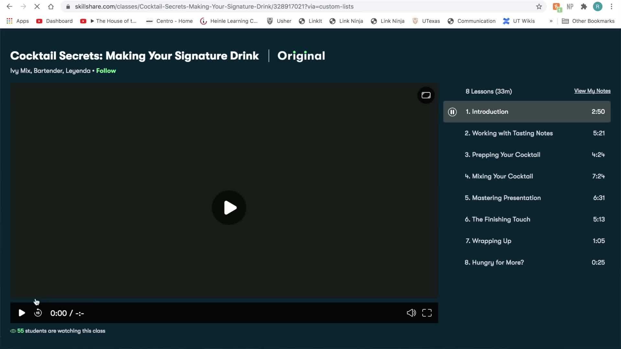Follow instructor Ivy Mix
This screenshot has height=349, width=621.
tap(106, 71)
